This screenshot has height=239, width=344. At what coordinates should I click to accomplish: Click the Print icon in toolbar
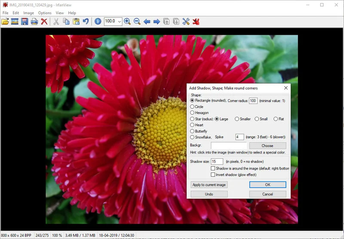[34, 21]
